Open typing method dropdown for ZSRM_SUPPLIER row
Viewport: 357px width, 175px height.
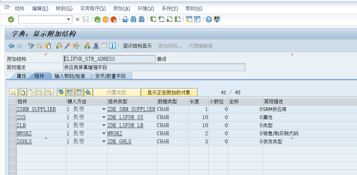pyautogui.click(x=104, y=109)
